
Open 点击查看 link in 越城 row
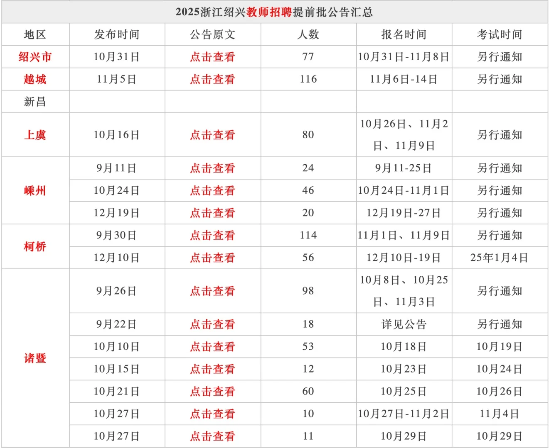(212, 79)
